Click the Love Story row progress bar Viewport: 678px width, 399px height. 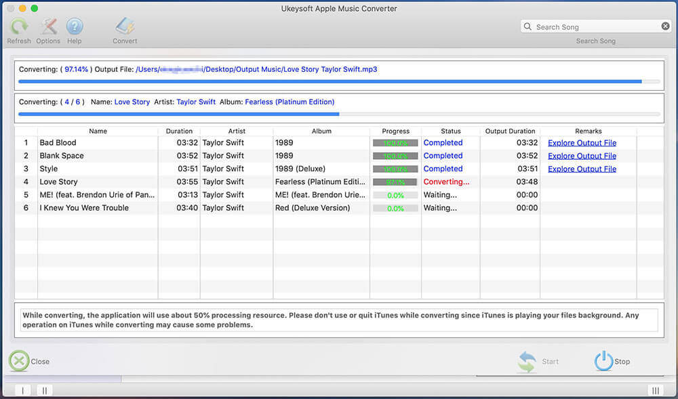(395, 182)
